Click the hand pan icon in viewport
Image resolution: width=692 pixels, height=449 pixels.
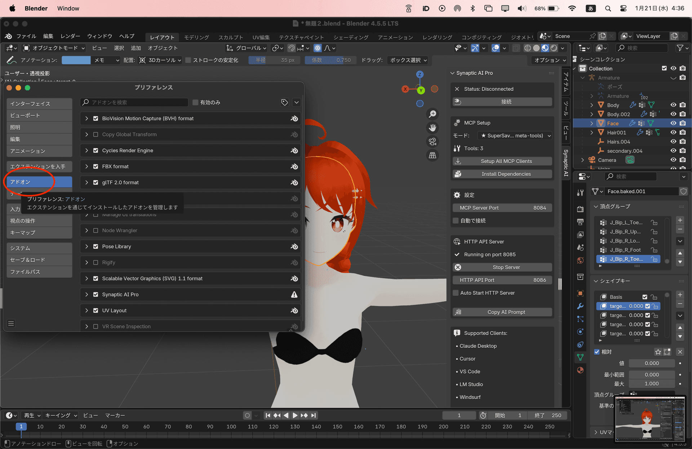tap(432, 128)
